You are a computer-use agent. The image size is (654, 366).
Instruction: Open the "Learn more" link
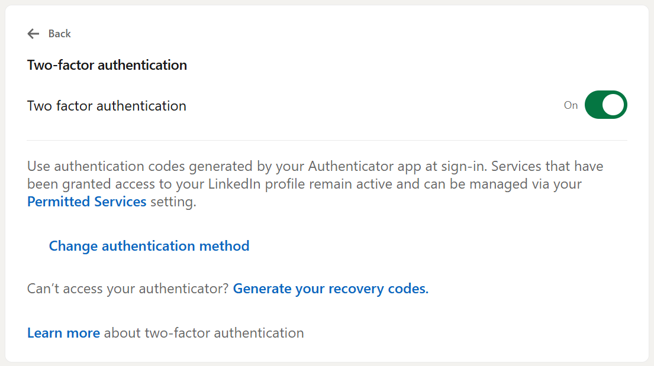pyautogui.click(x=63, y=333)
